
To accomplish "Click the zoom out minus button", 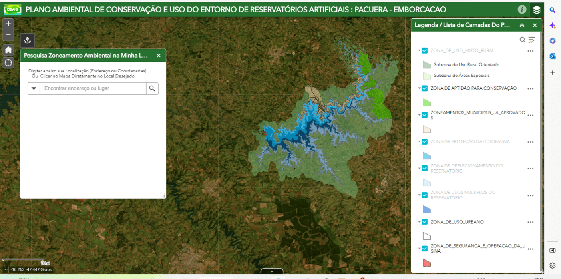I will pos(8,35).
